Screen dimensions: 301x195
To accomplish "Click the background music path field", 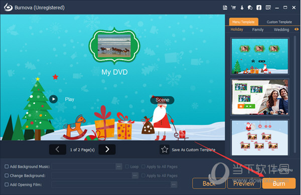I will 84,166.
